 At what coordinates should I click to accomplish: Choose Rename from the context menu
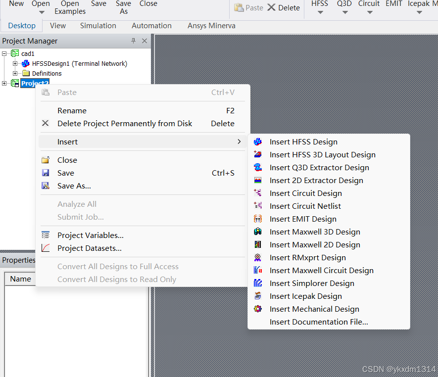(143, 111)
